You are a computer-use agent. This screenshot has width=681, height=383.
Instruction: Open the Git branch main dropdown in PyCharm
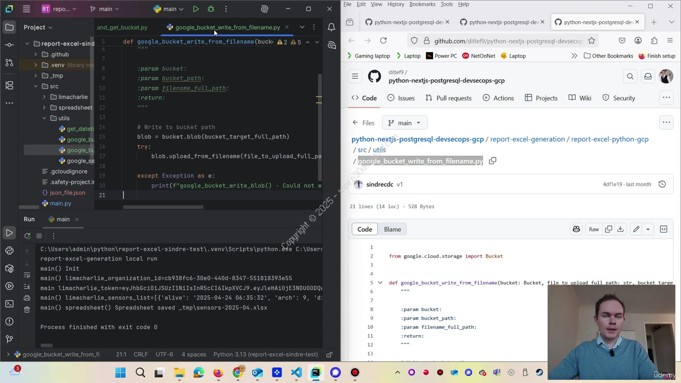click(x=105, y=9)
